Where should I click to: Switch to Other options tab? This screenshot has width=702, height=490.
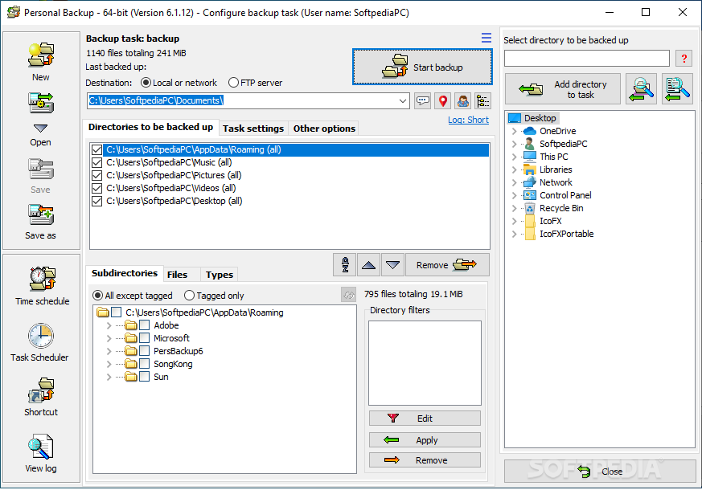[x=324, y=129]
